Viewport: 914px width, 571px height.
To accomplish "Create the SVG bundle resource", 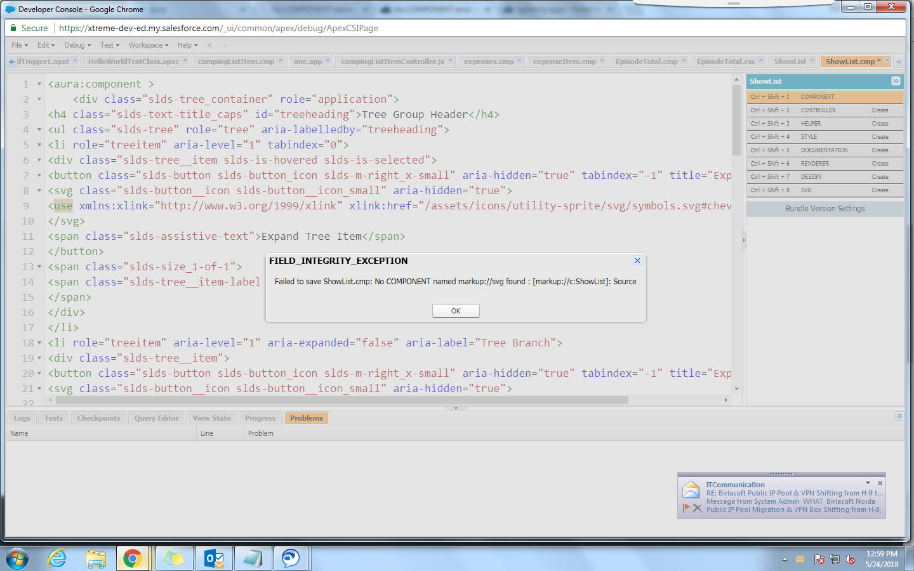I will tap(880, 190).
